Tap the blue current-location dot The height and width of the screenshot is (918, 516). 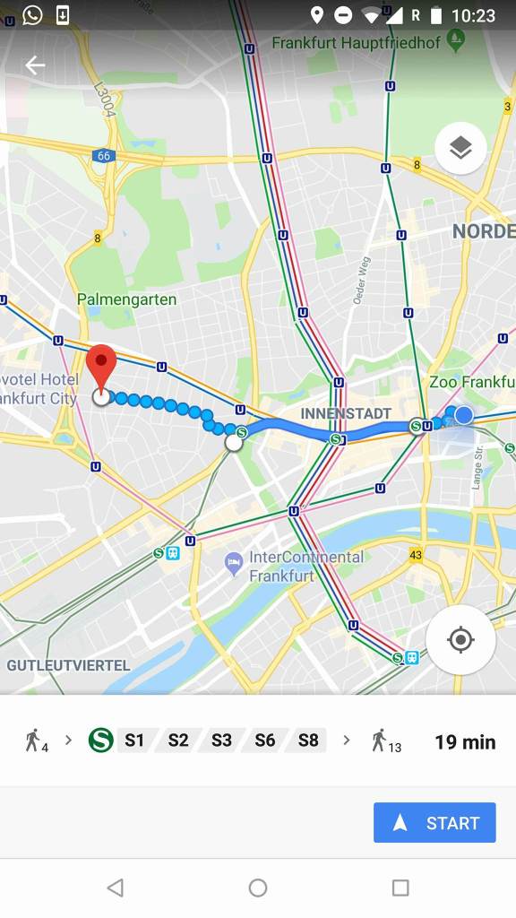(x=464, y=415)
